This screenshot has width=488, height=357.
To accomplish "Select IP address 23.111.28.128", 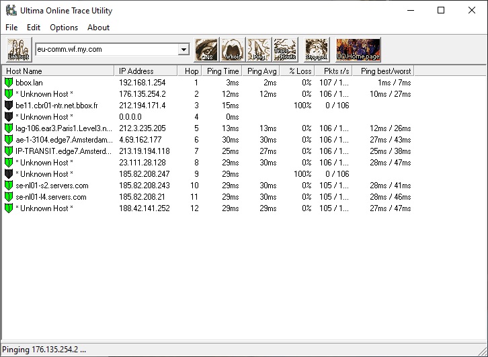I will [143, 163].
